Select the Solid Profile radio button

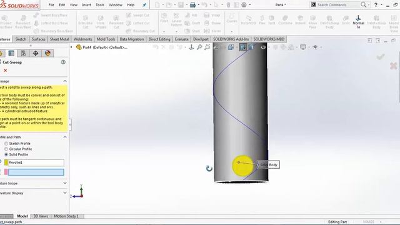6,154
